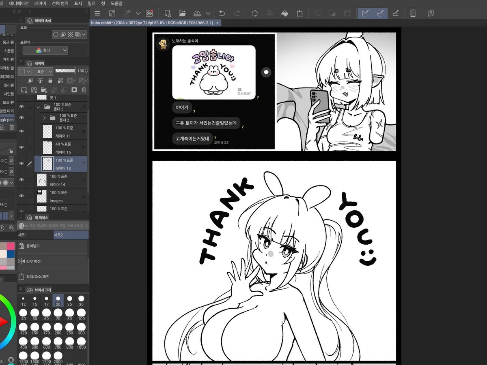The image size is (487, 365).
Task: Collapse folder 폴더 3
Action: click(39, 107)
